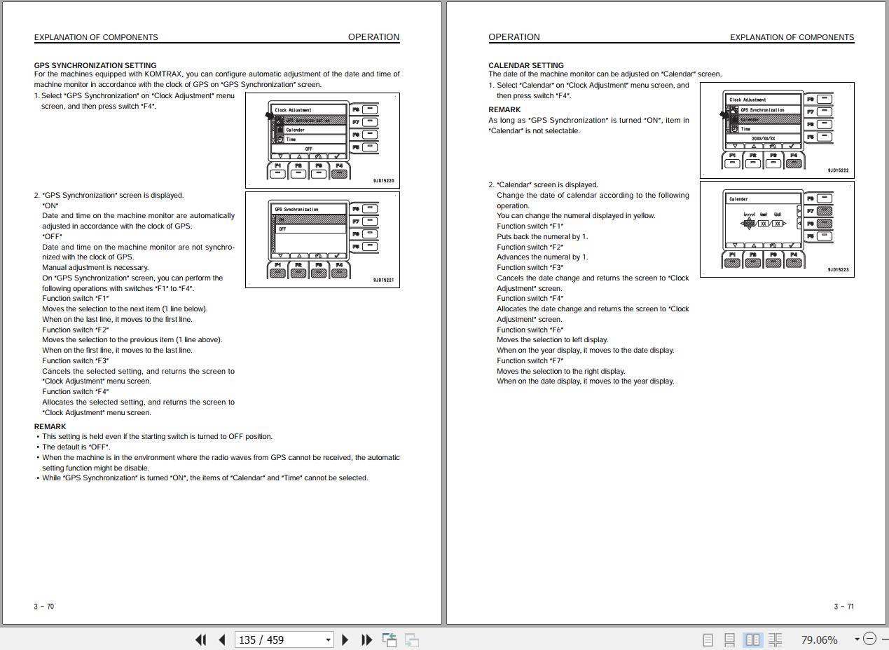Select two-page facing layout
Image resolution: width=889 pixels, height=650 pixels.
752,639
